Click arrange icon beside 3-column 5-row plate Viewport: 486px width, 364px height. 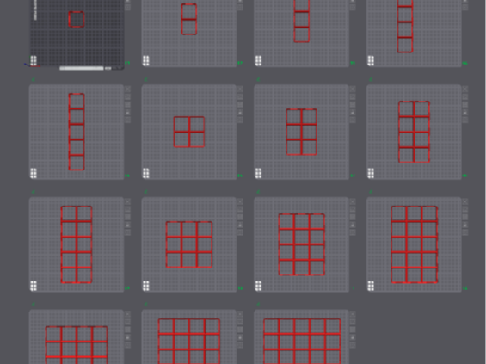click(x=464, y=218)
